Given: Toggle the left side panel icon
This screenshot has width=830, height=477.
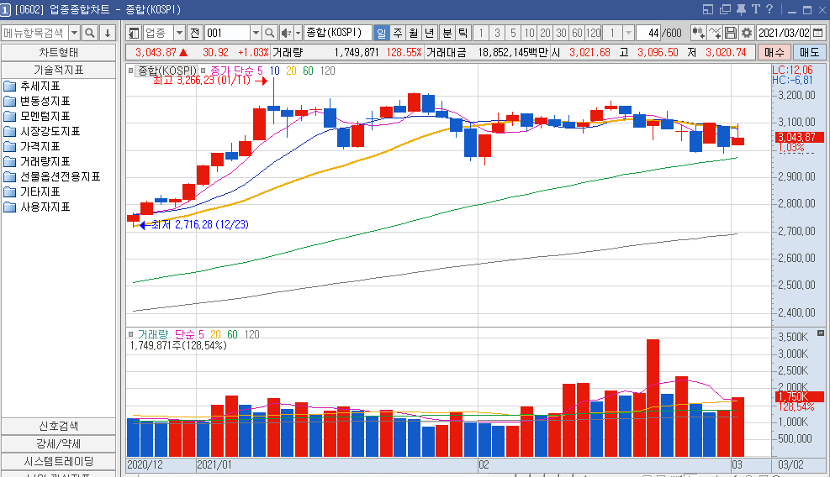Looking at the screenshot, I should pos(134,33).
